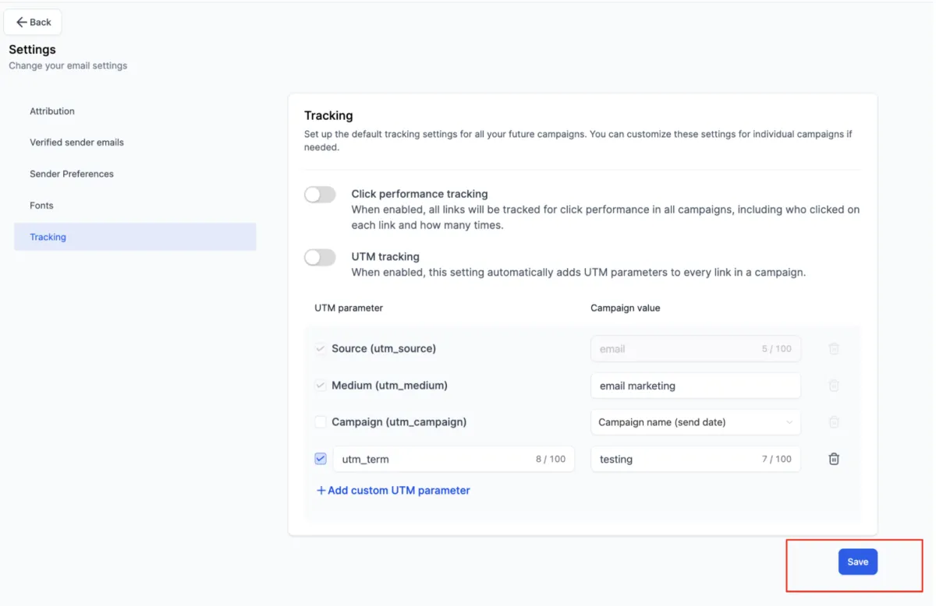This screenshot has width=936, height=606.
Task: Click Add custom UTM parameter link
Action: click(x=393, y=491)
